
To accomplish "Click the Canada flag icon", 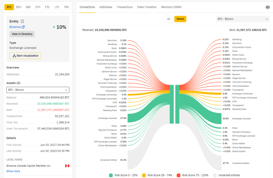I will [67, 165].
